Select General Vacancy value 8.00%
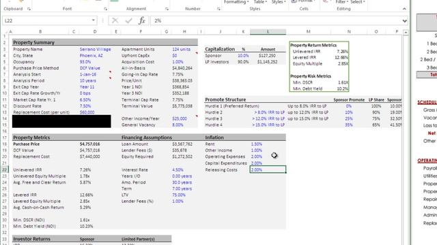 (x=178, y=125)
